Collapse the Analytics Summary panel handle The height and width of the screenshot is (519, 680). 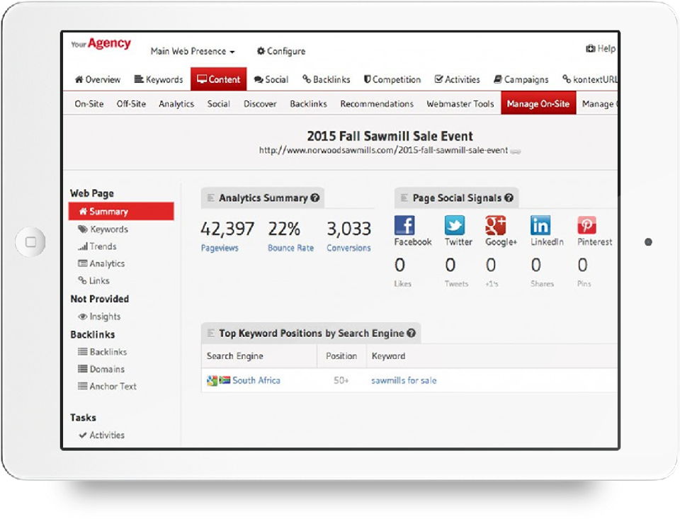coord(210,198)
